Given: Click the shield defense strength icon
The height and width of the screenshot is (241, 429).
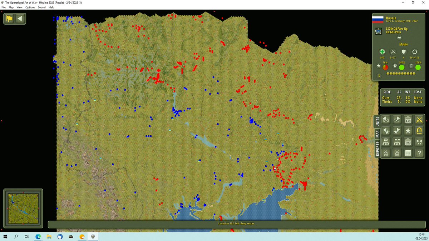Looking at the screenshot, I should point(404,52).
